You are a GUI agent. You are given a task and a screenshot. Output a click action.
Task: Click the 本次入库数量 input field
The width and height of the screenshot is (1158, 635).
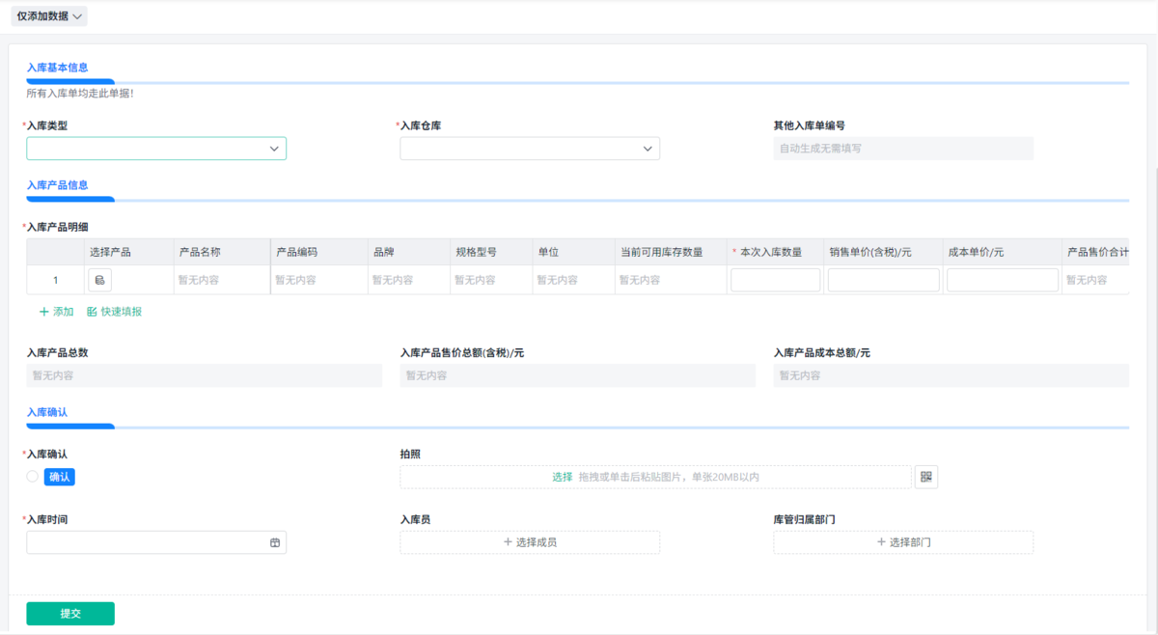(775, 280)
